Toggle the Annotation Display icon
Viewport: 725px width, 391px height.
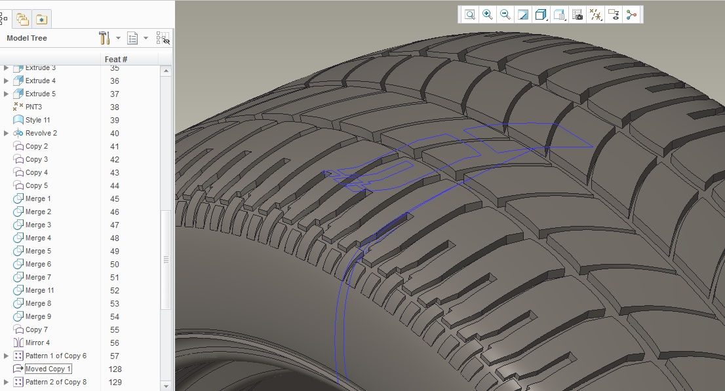pos(614,15)
